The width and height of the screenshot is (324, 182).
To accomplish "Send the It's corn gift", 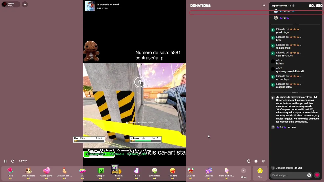I will 118,173.
